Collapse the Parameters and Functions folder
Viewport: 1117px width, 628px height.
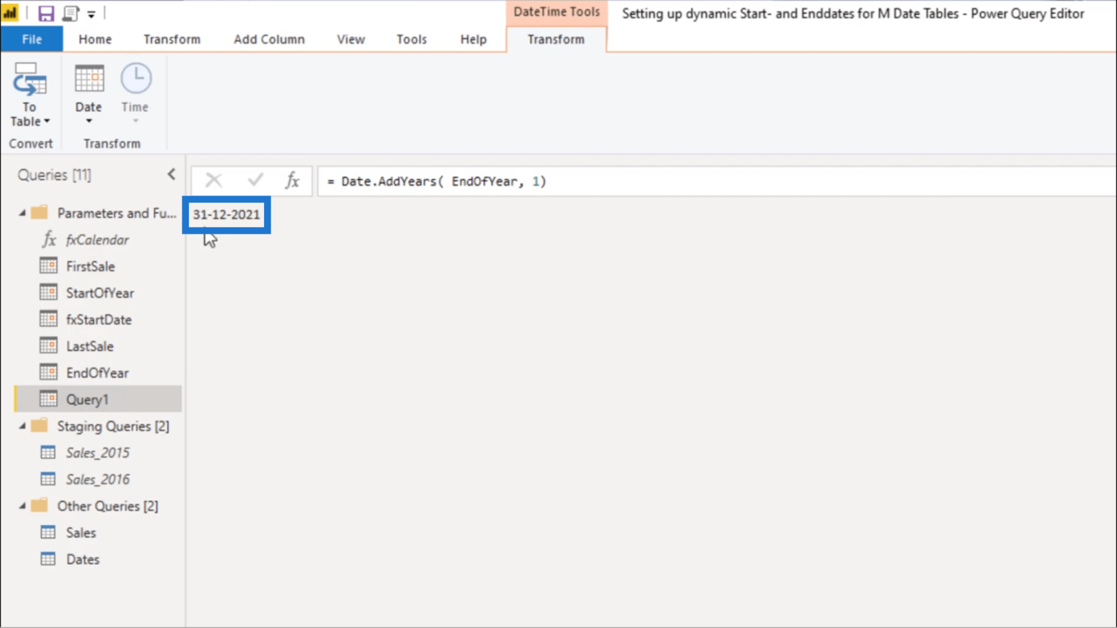coord(22,213)
